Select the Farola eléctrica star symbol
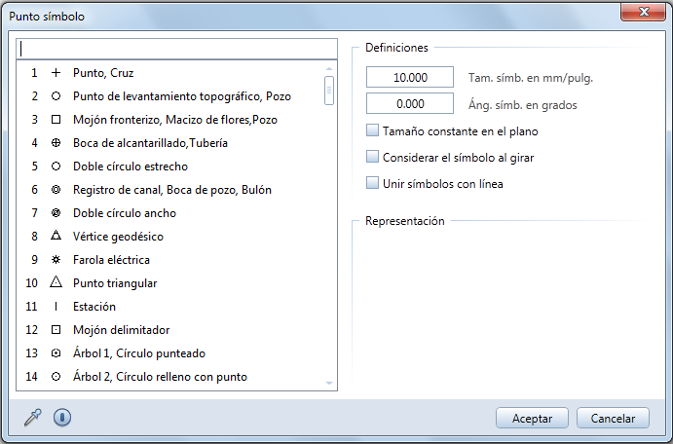The image size is (673, 444). 56,260
